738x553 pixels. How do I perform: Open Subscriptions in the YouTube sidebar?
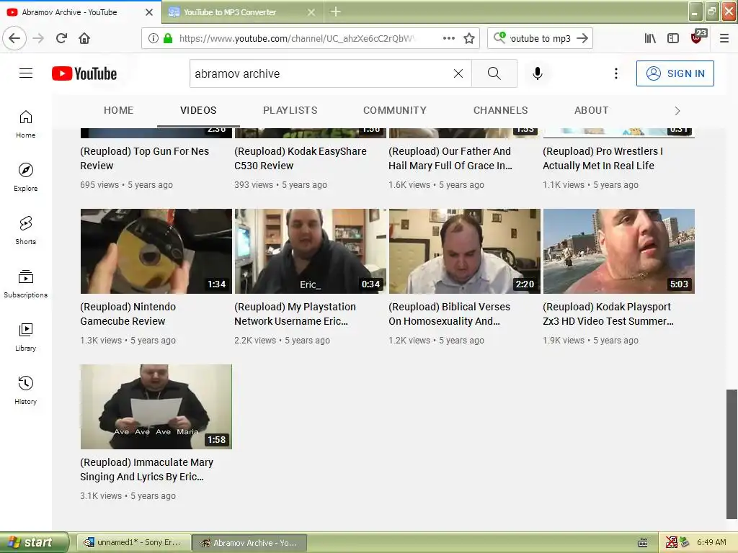click(26, 284)
